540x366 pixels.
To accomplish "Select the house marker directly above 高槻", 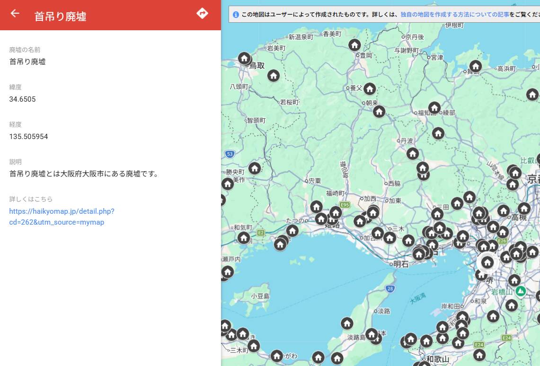I will pyautogui.click(x=524, y=208).
